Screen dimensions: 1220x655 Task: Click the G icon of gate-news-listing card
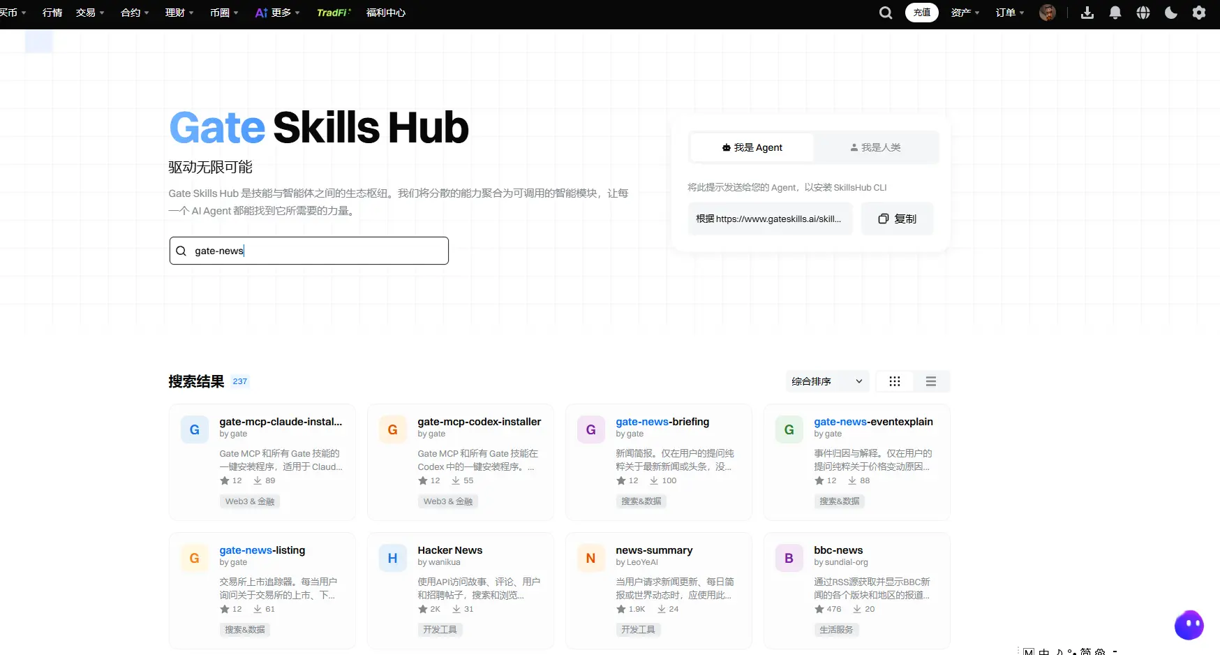point(195,558)
